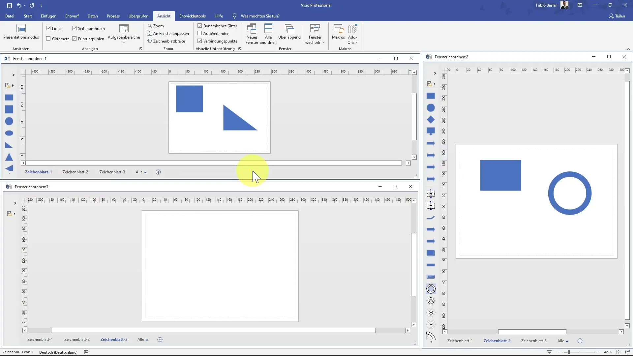Viewport: 633px width, 356px height.
Task: Expand shapes pane in window 2
Action: pos(435,73)
